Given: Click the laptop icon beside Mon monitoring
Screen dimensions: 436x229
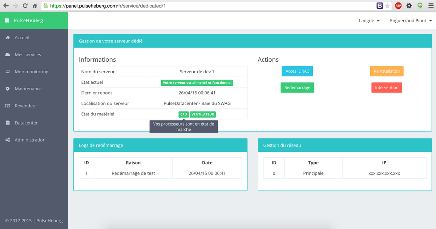Looking at the screenshot, I should point(8,72).
